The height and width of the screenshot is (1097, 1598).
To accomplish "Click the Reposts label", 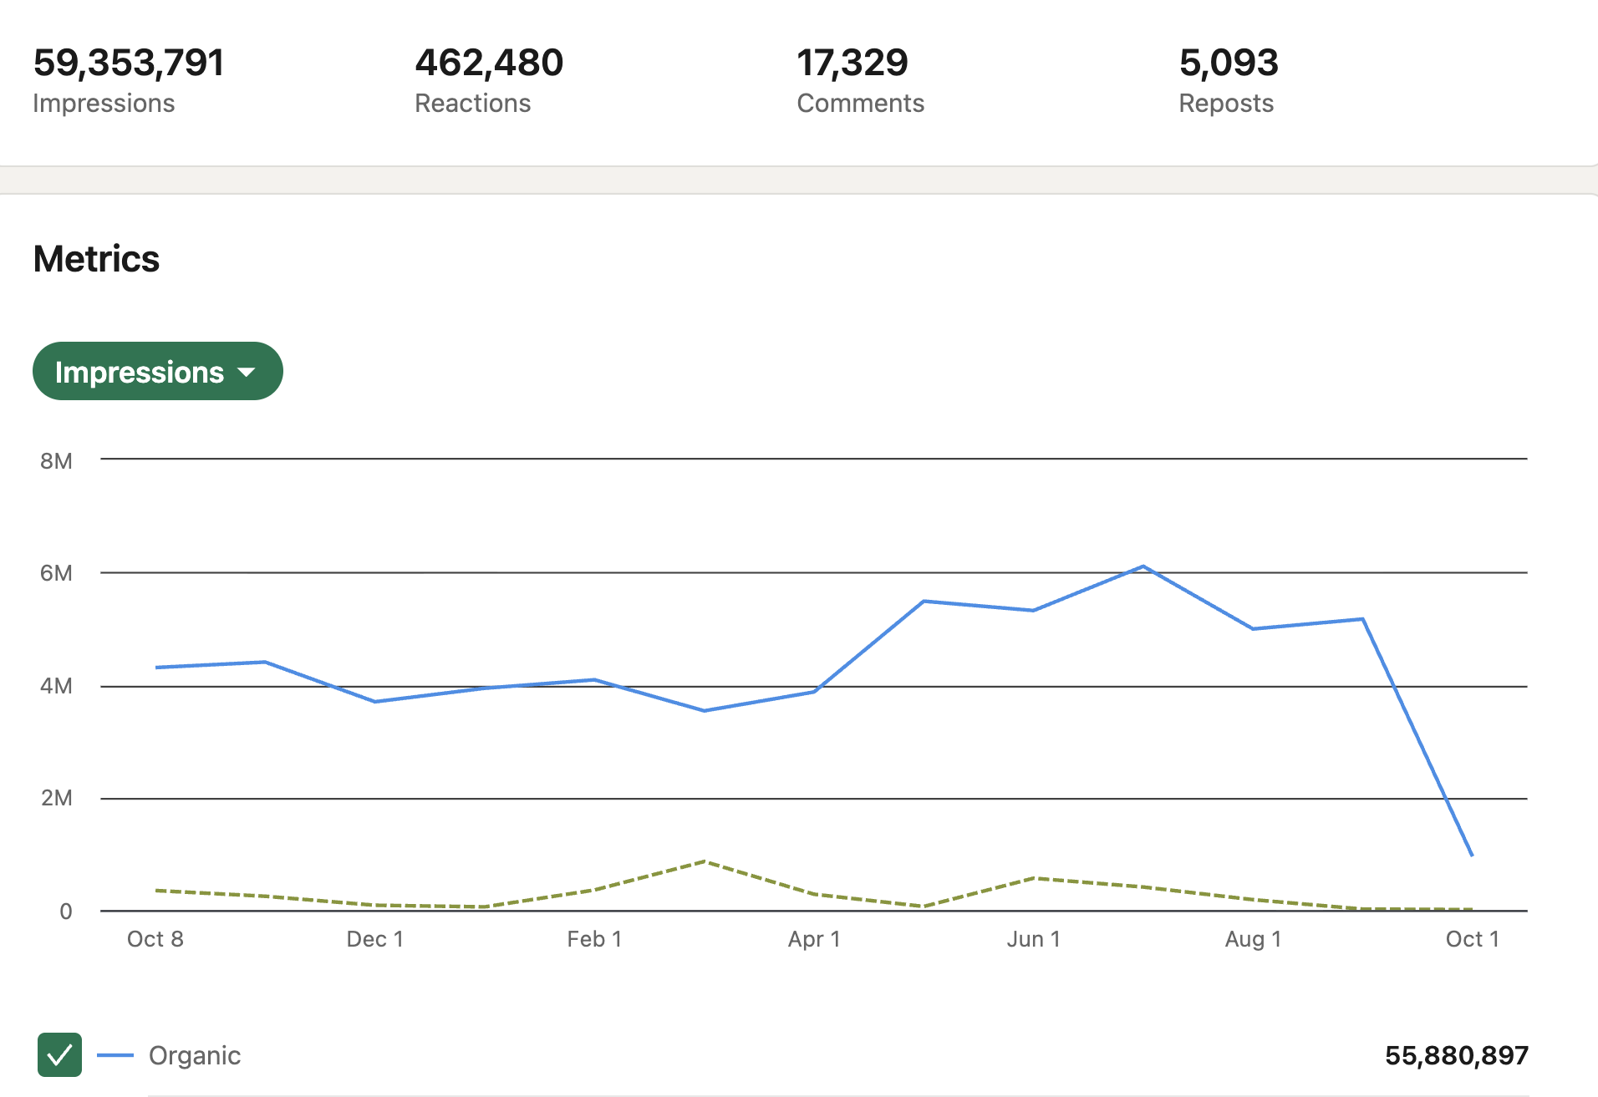I will 1226,104.
